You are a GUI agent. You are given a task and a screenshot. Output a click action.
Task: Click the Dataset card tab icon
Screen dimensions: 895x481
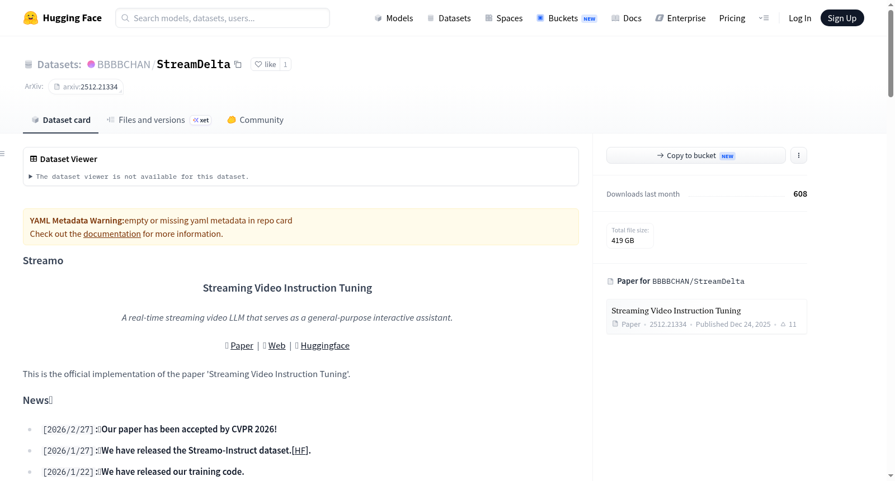coord(35,120)
